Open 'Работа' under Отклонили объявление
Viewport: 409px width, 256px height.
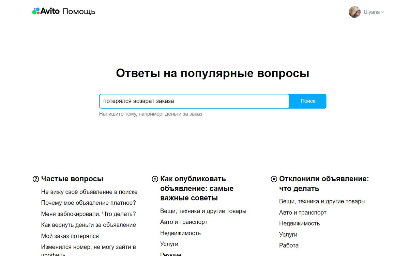pos(289,245)
